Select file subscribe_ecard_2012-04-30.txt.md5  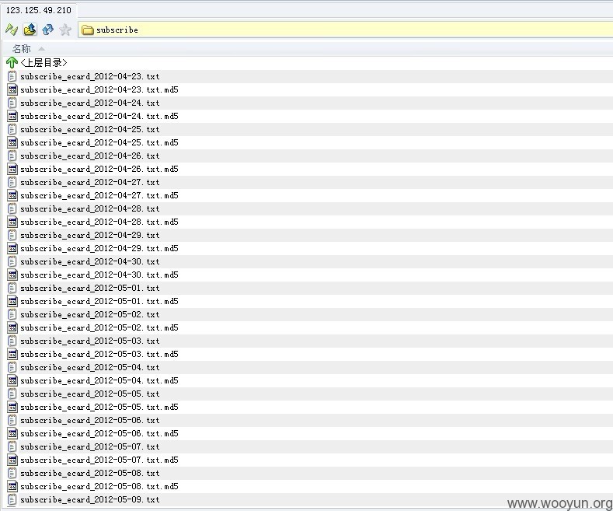click(99, 275)
